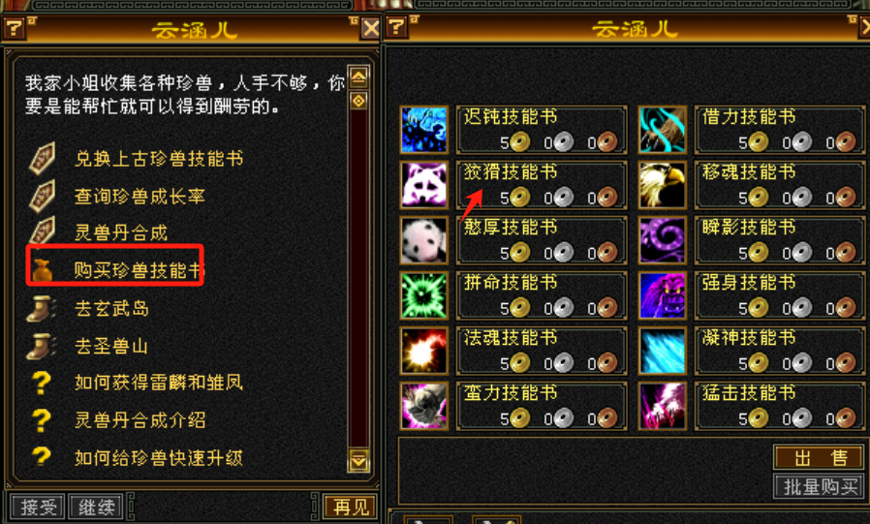Choose 购买珍兽技能书 dialogue option

(139, 270)
